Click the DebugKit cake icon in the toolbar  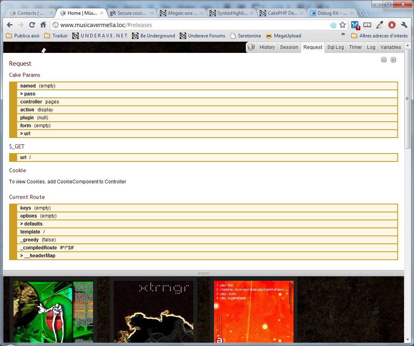point(251,47)
